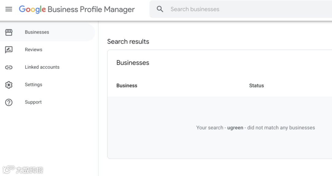Open the hamburger main menu
The width and height of the screenshot is (332, 176).
pos(9,9)
